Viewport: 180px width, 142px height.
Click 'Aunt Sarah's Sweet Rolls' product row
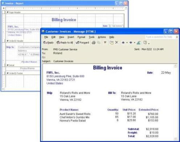75,114
